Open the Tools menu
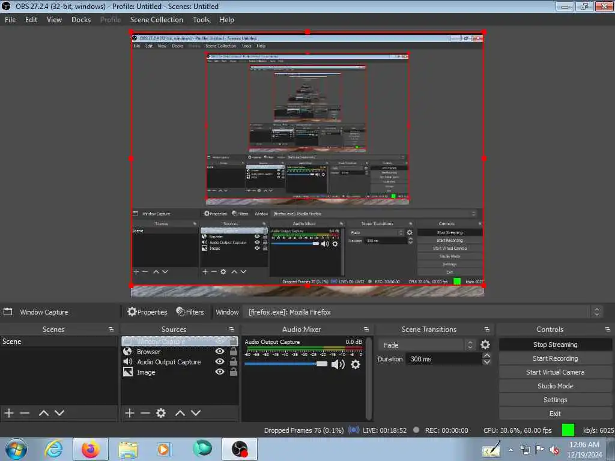Image resolution: width=615 pixels, height=461 pixels. pyautogui.click(x=201, y=20)
